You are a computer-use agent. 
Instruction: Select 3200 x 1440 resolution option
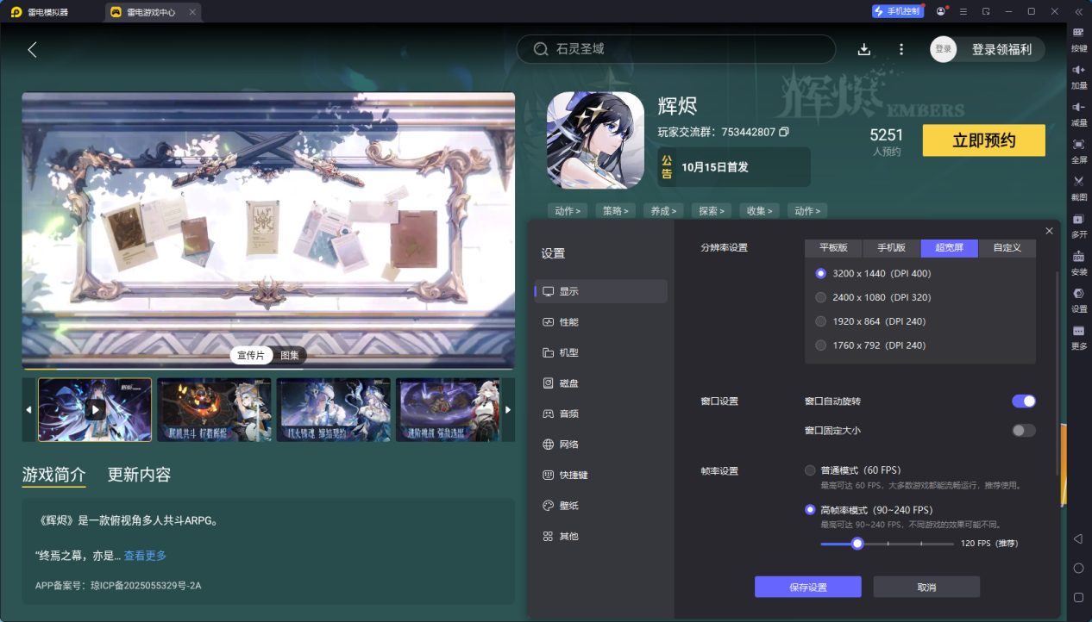click(x=873, y=273)
